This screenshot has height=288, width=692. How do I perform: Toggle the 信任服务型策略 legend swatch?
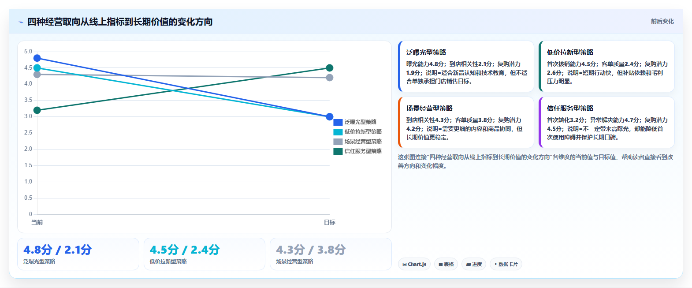(x=338, y=151)
